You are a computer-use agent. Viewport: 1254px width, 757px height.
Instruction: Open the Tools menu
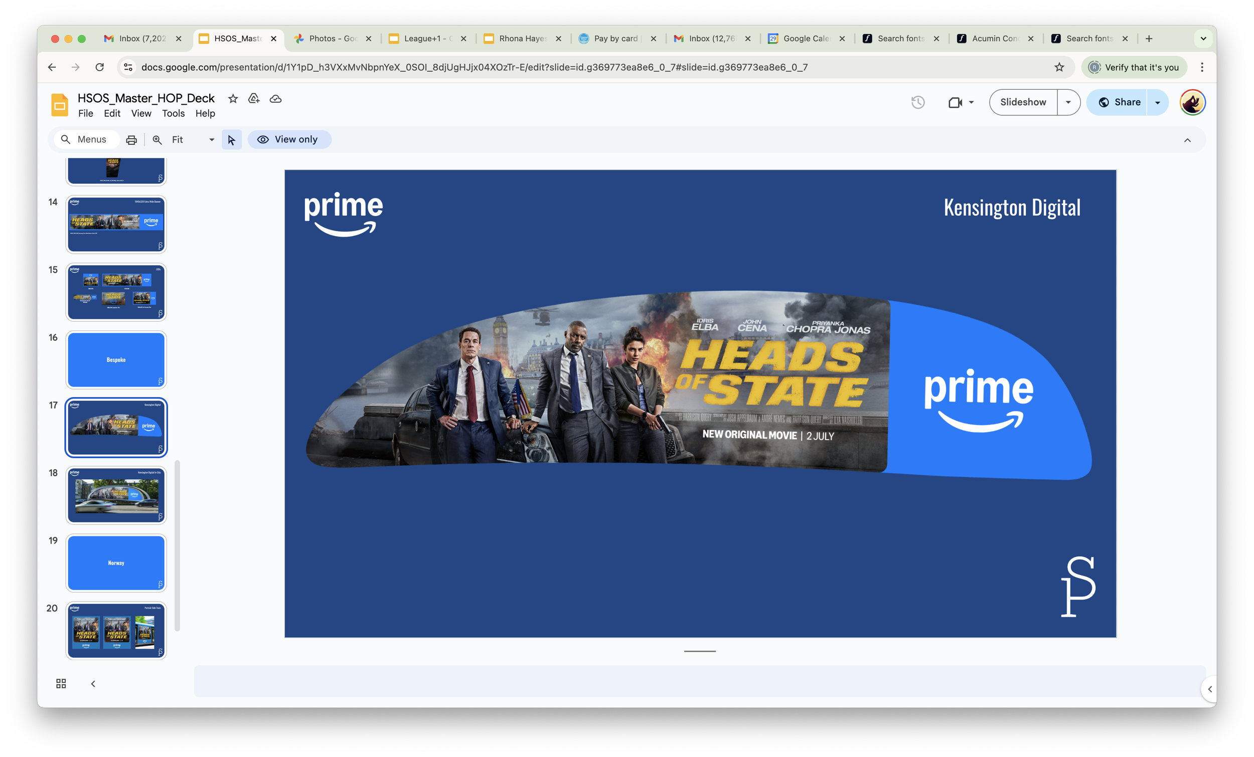pyautogui.click(x=173, y=113)
